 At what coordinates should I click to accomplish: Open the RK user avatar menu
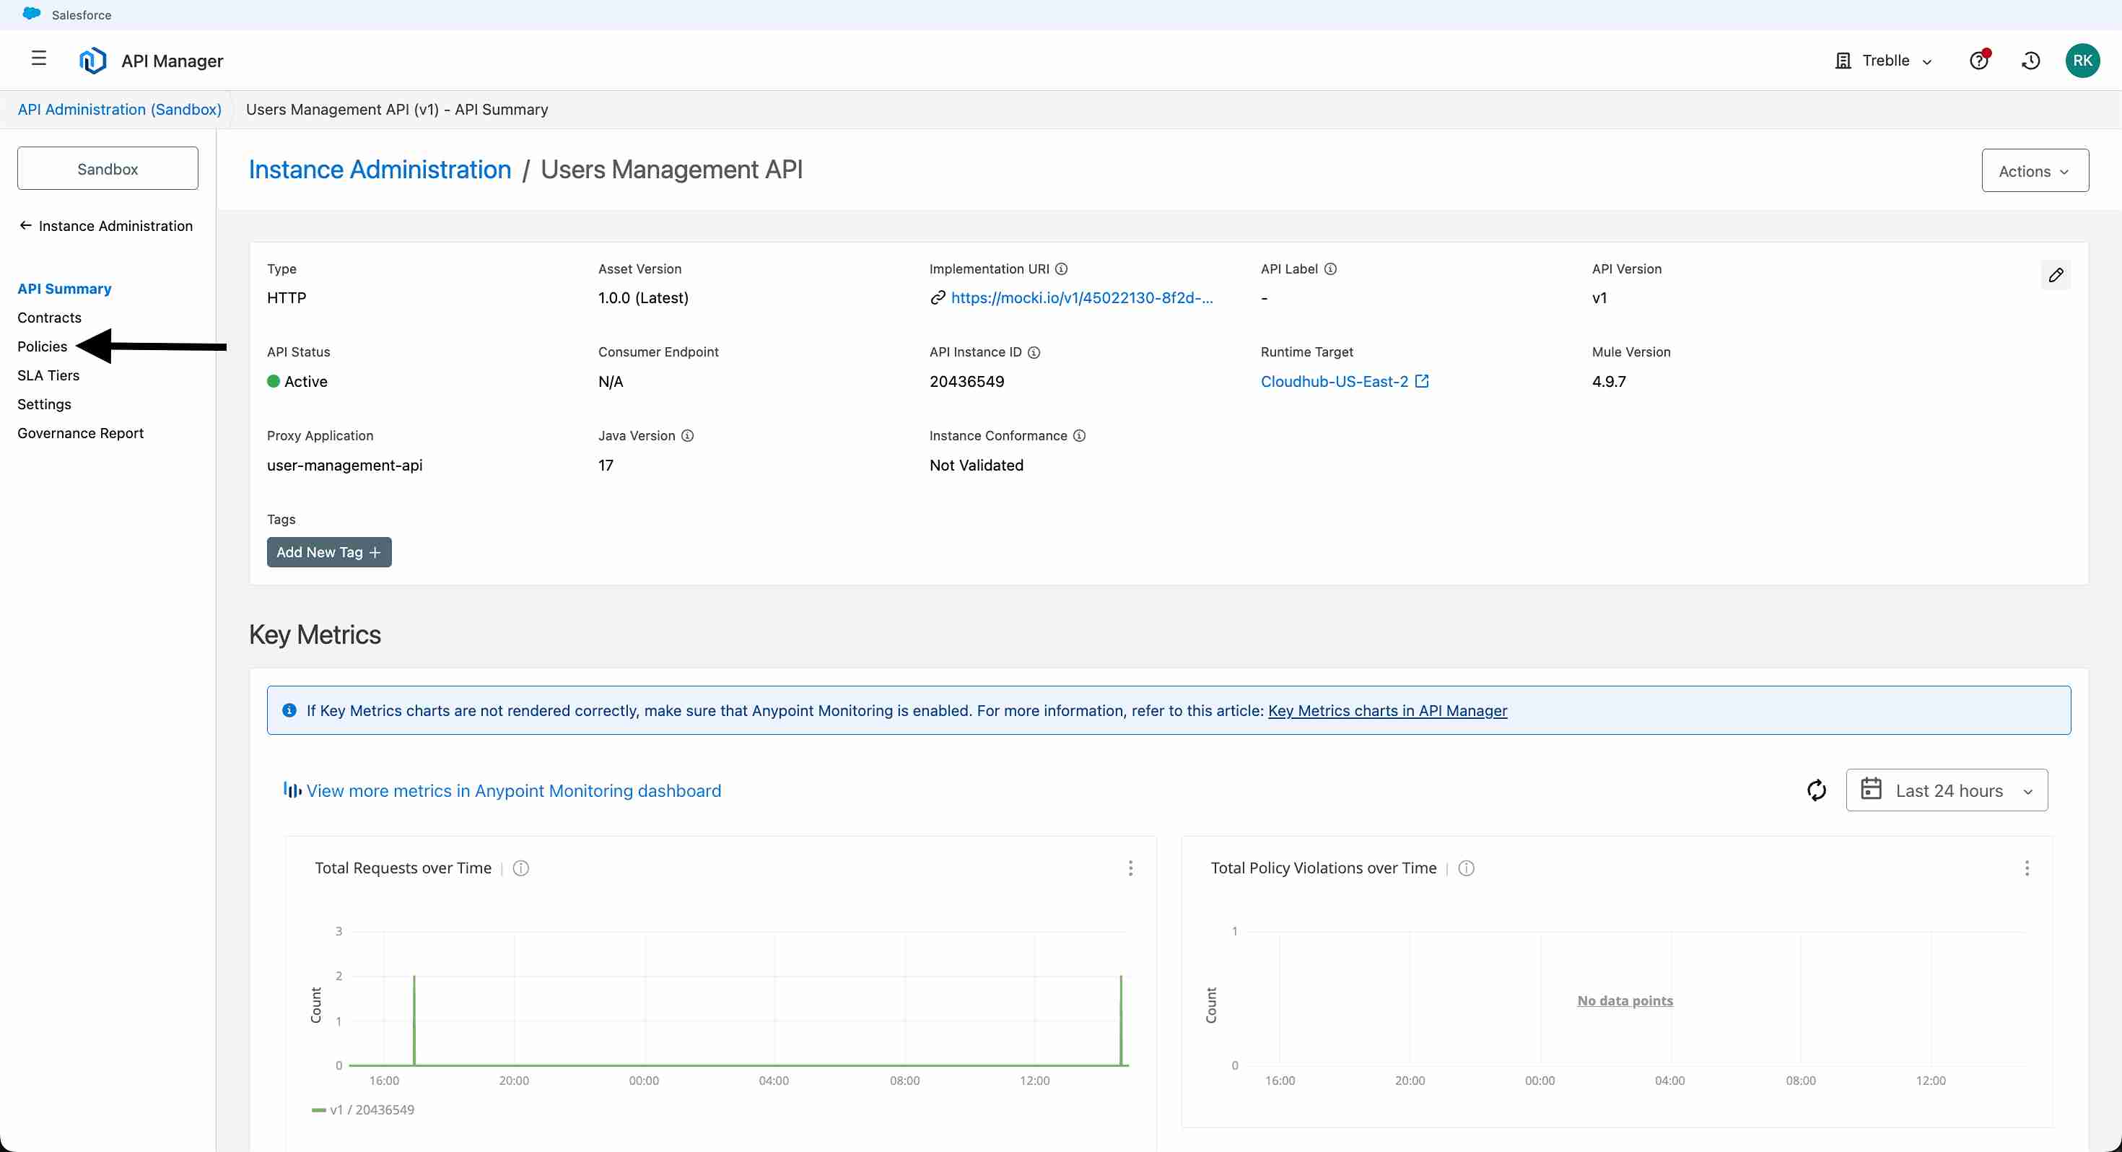tap(2082, 60)
